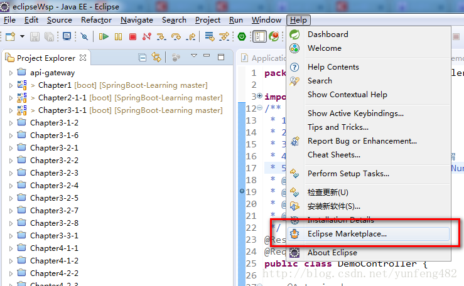Image resolution: width=464 pixels, height=286 pixels.
Task: Toggle Link with Editor in Project Explorer
Action: pos(156,57)
